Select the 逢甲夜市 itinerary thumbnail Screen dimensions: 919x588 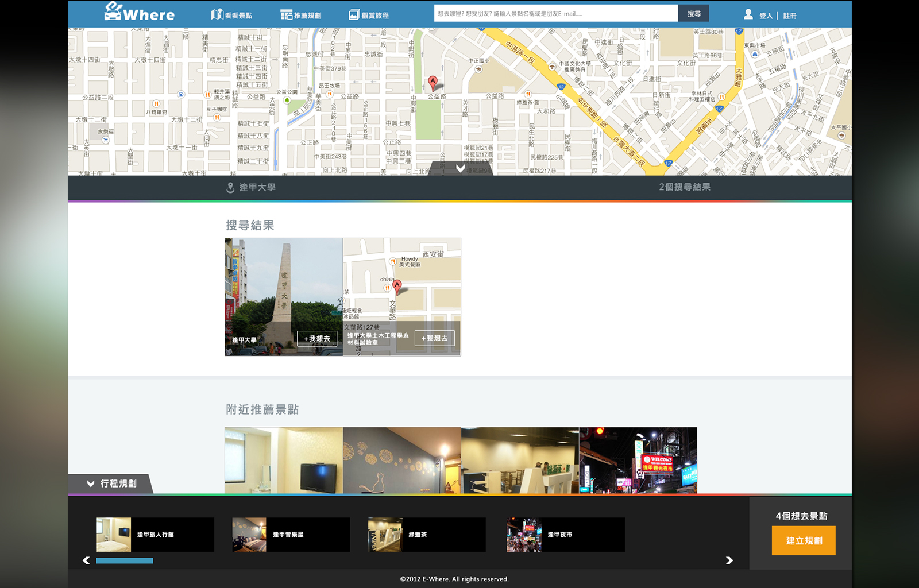[524, 535]
